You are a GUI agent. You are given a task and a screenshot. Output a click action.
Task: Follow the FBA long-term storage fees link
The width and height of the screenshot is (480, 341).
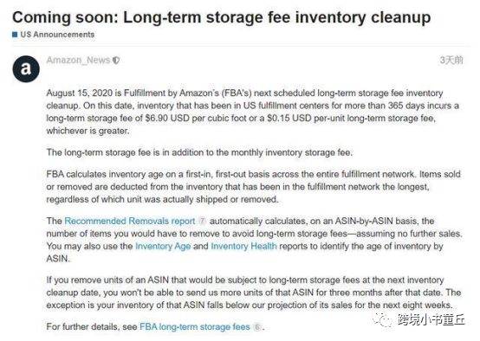point(195,326)
